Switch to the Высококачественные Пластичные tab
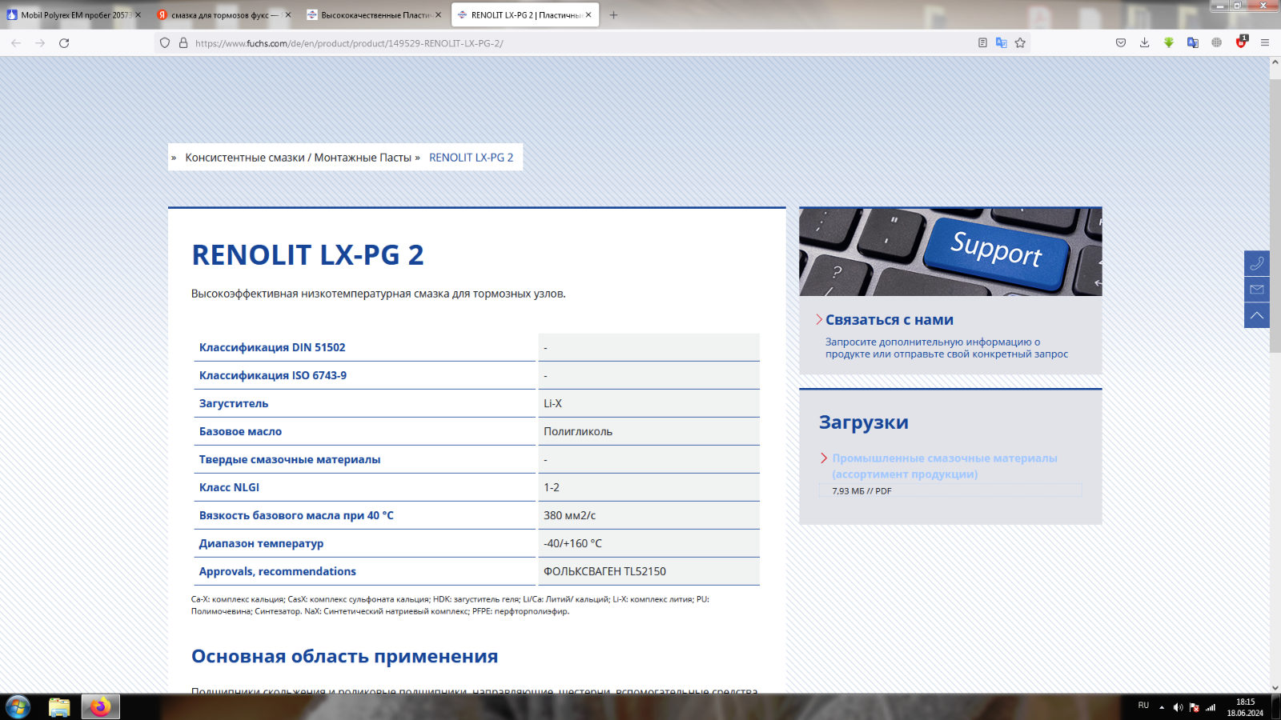Image resolution: width=1281 pixels, height=720 pixels. 375,15
